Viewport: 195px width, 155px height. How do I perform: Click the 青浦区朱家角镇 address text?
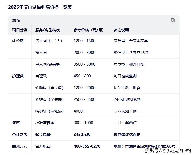pos(139,146)
